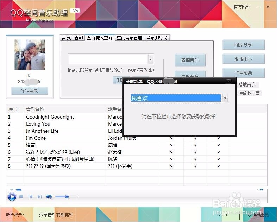The width and height of the screenshot is (277, 222).
Task: Select song 心情 (《陆贞传奇》电视剧片尾曲)
Action: tap(60, 159)
